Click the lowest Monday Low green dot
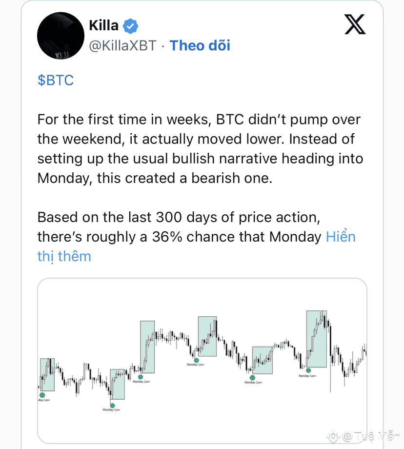The width and height of the screenshot is (404, 449). pos(112,405)
